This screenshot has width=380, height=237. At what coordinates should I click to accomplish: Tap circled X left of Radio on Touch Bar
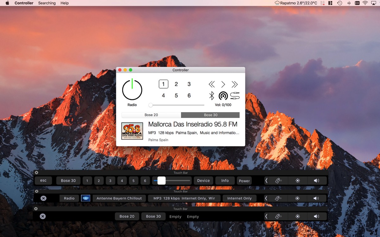pos(43,198)
